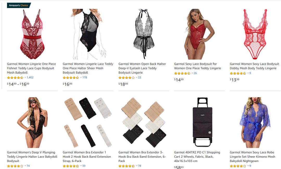
Task: Click the Amazon's Choice badge
Action: (19, 5)
